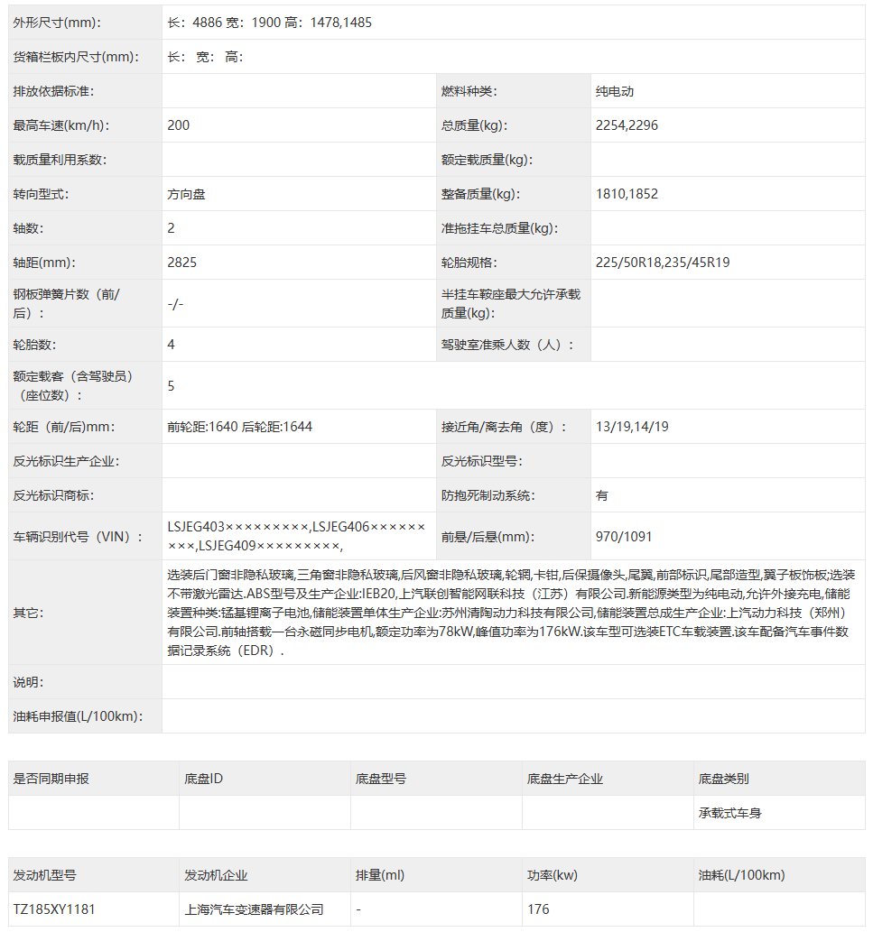Select fuel type value 纯电动

pos(615,91)
